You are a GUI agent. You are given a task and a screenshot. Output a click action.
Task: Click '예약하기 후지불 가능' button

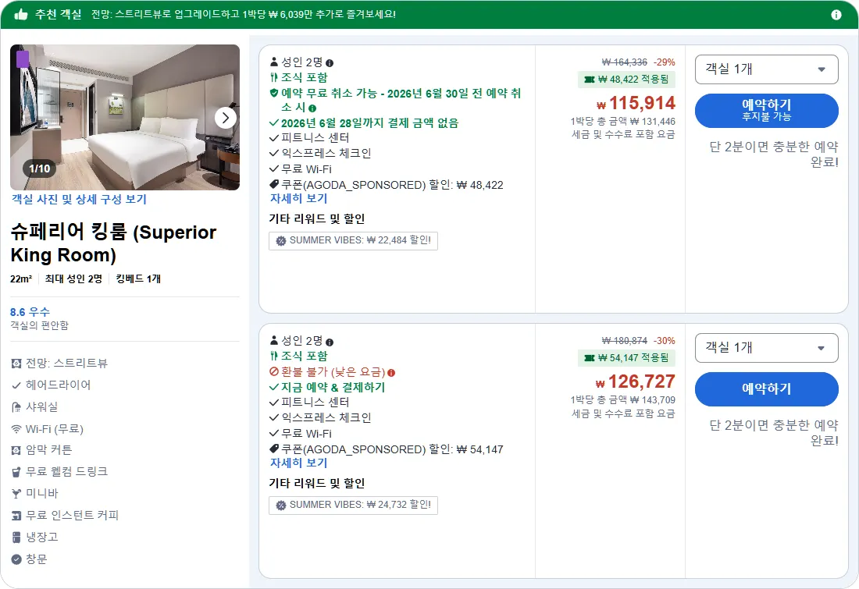pos(766,111)
